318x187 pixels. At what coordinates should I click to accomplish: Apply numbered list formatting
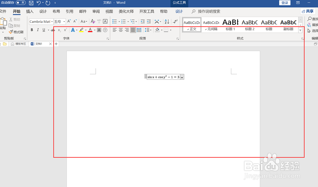coord(124,21)
